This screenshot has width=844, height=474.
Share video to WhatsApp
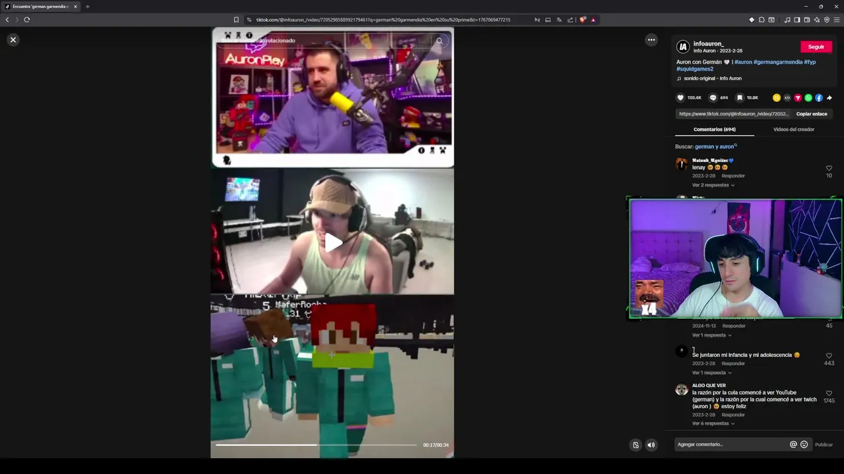pos(808,98)
